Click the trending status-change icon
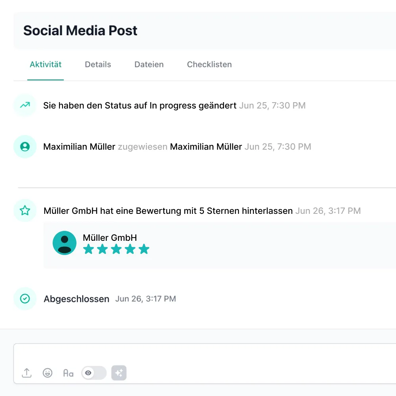Screen dimensions: 396x396 (25, 105)
